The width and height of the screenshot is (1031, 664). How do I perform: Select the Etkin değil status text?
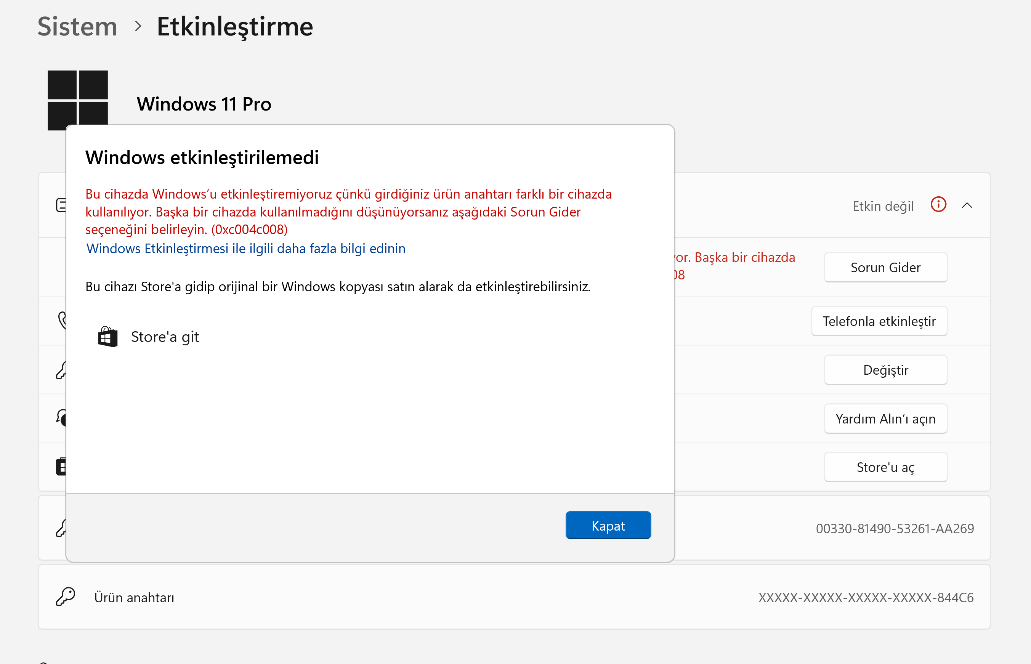pos(883,206)
